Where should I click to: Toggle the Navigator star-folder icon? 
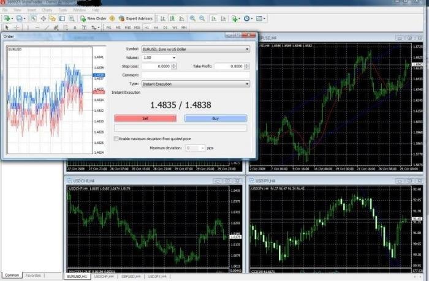click(52, 18)
